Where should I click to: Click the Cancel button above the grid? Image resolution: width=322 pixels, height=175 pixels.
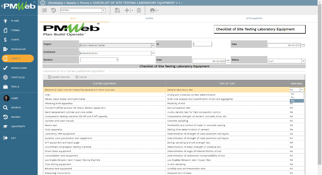click(81, 77)
